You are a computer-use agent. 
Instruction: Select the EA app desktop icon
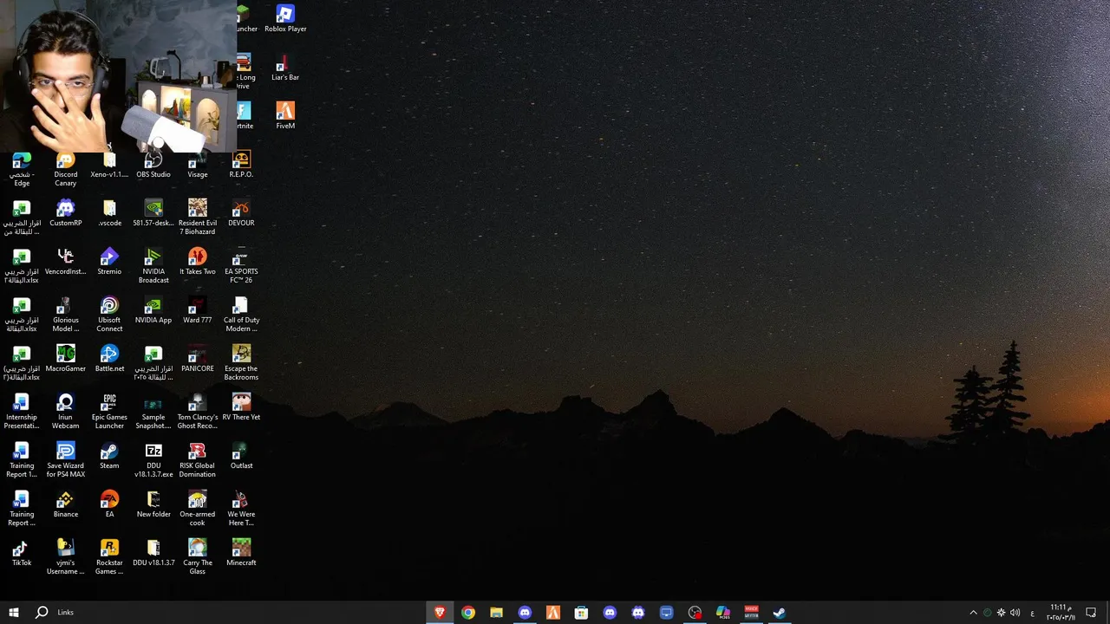point(109,504)
